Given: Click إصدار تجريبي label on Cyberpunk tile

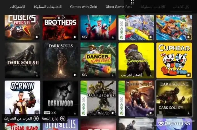Looking at the screenshot, I should pos(131,75).
